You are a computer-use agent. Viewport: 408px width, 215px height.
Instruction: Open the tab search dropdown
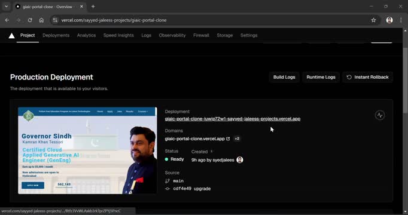tap(6, 7)
